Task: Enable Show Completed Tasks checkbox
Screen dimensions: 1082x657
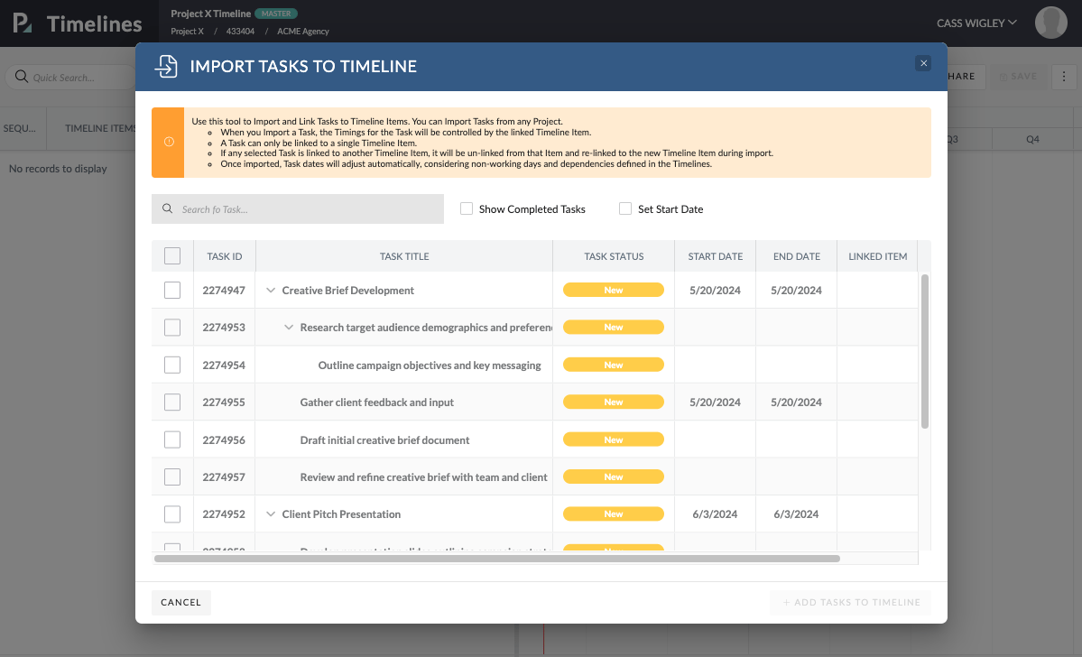Action: click(x=467, y=208)
